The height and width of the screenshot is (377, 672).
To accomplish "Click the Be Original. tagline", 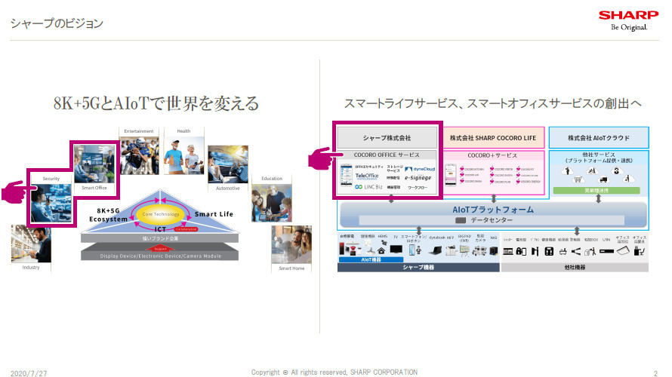I will click(629, 27).
